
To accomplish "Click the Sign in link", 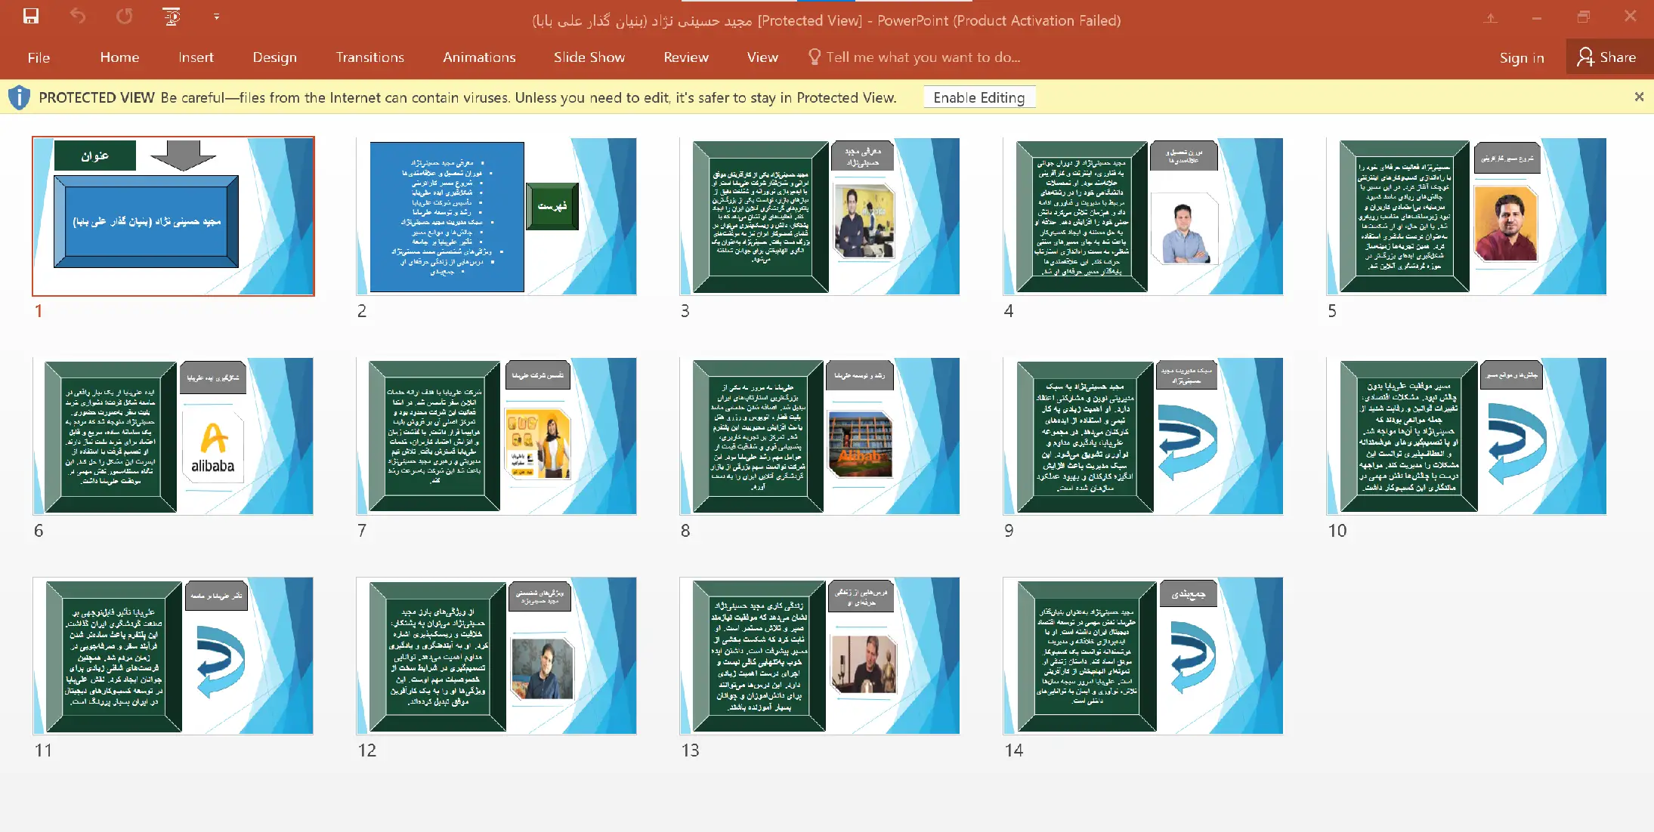I will point(1521,57).
